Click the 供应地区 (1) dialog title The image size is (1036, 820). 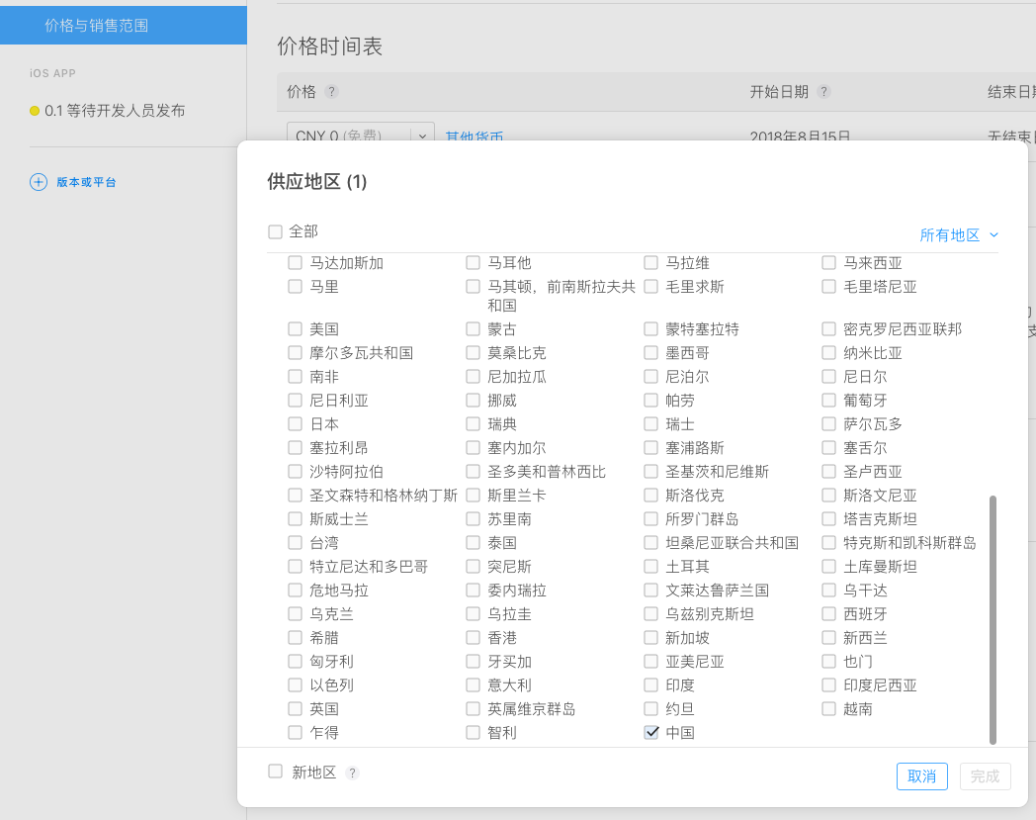[316, 181]
